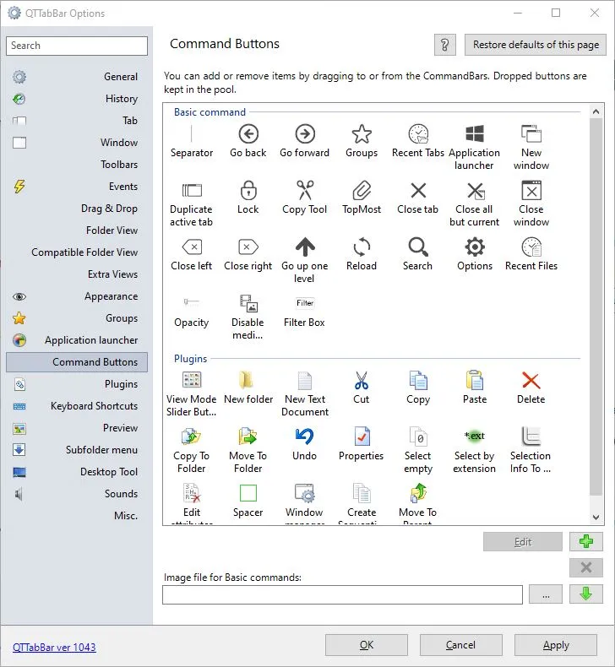Viewport: 615px width, 667px height.
Task: Click the Copy To Folder plugin icon
Action: pyautogui.click(x=192, y=437)
